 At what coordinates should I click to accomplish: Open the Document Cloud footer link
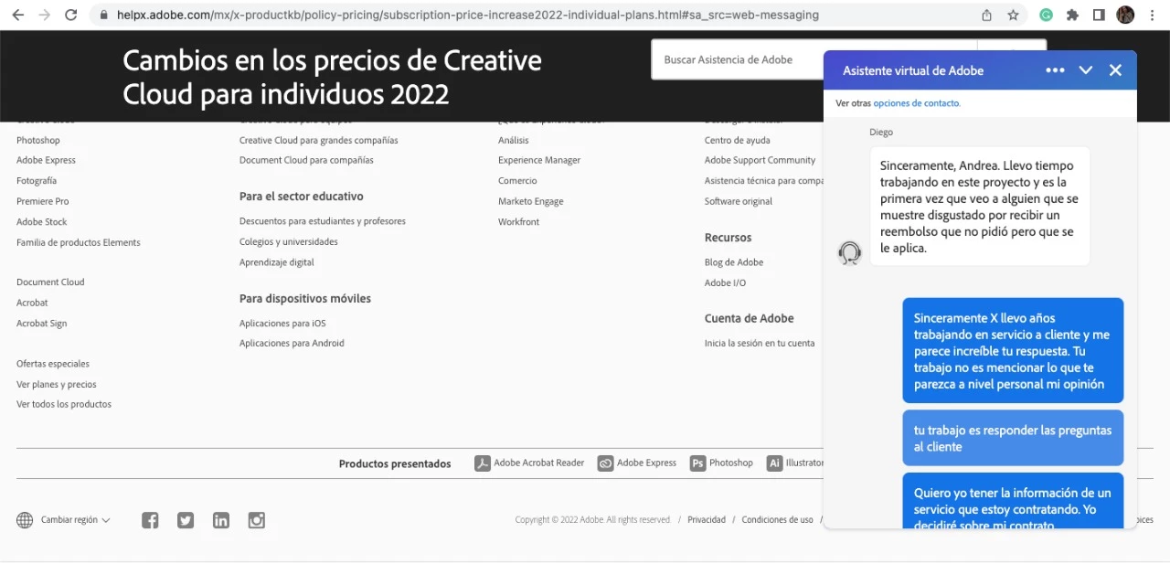tap(50, 282)
